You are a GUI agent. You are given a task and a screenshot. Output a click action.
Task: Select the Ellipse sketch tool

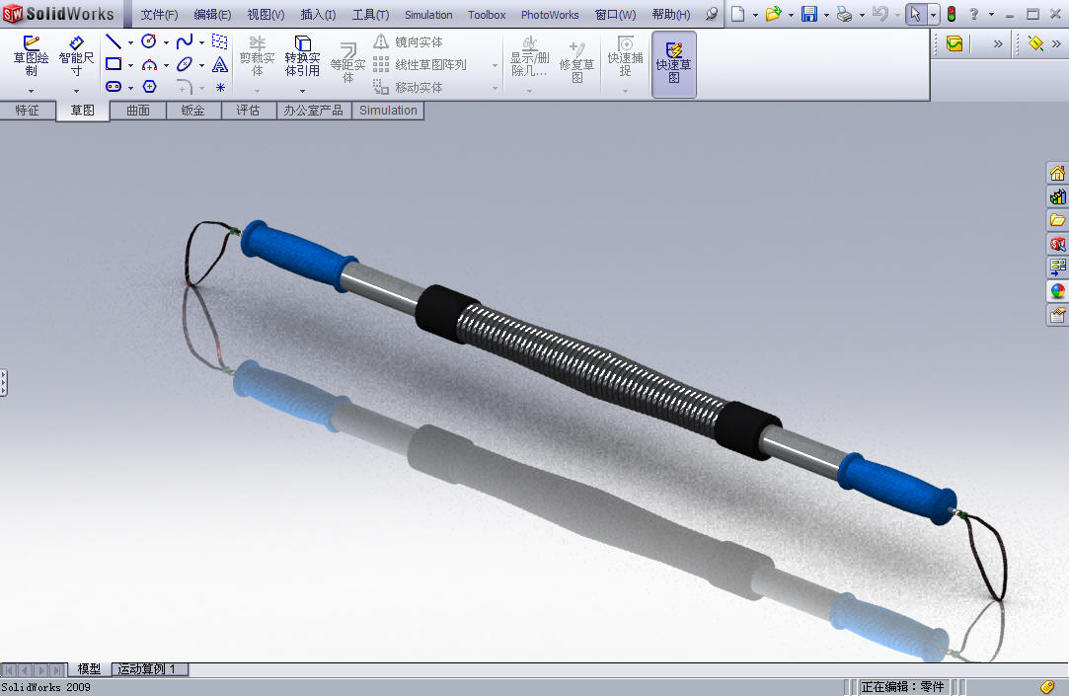click(184, 64)
